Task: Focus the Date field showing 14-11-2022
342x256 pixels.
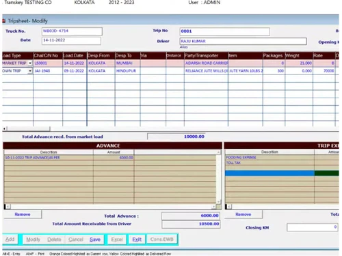Action: (71, 40)
